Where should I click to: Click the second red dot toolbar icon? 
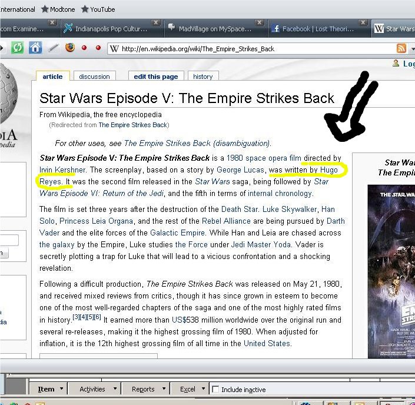(98, 48)
